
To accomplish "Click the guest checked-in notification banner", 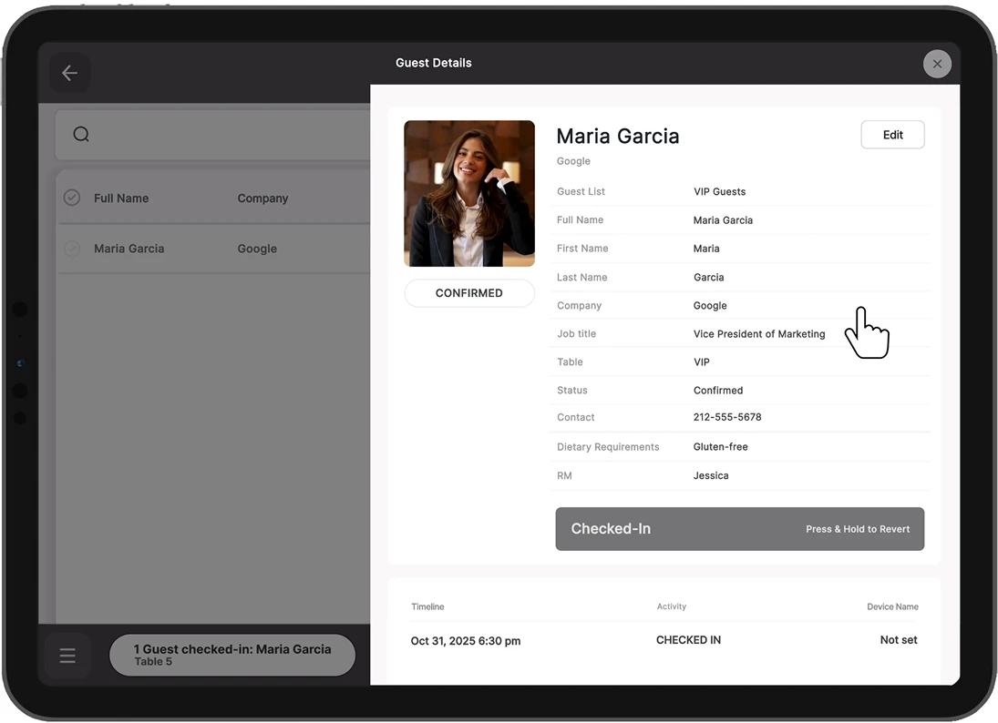I will pyautogui.click(x=231, y=655).
